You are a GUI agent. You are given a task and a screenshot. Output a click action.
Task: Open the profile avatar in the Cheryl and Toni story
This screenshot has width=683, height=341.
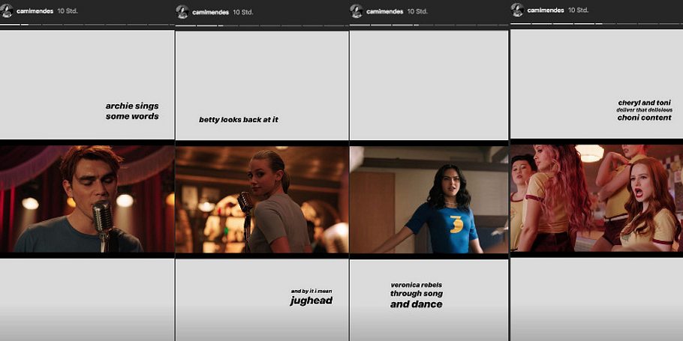[517, 10]
